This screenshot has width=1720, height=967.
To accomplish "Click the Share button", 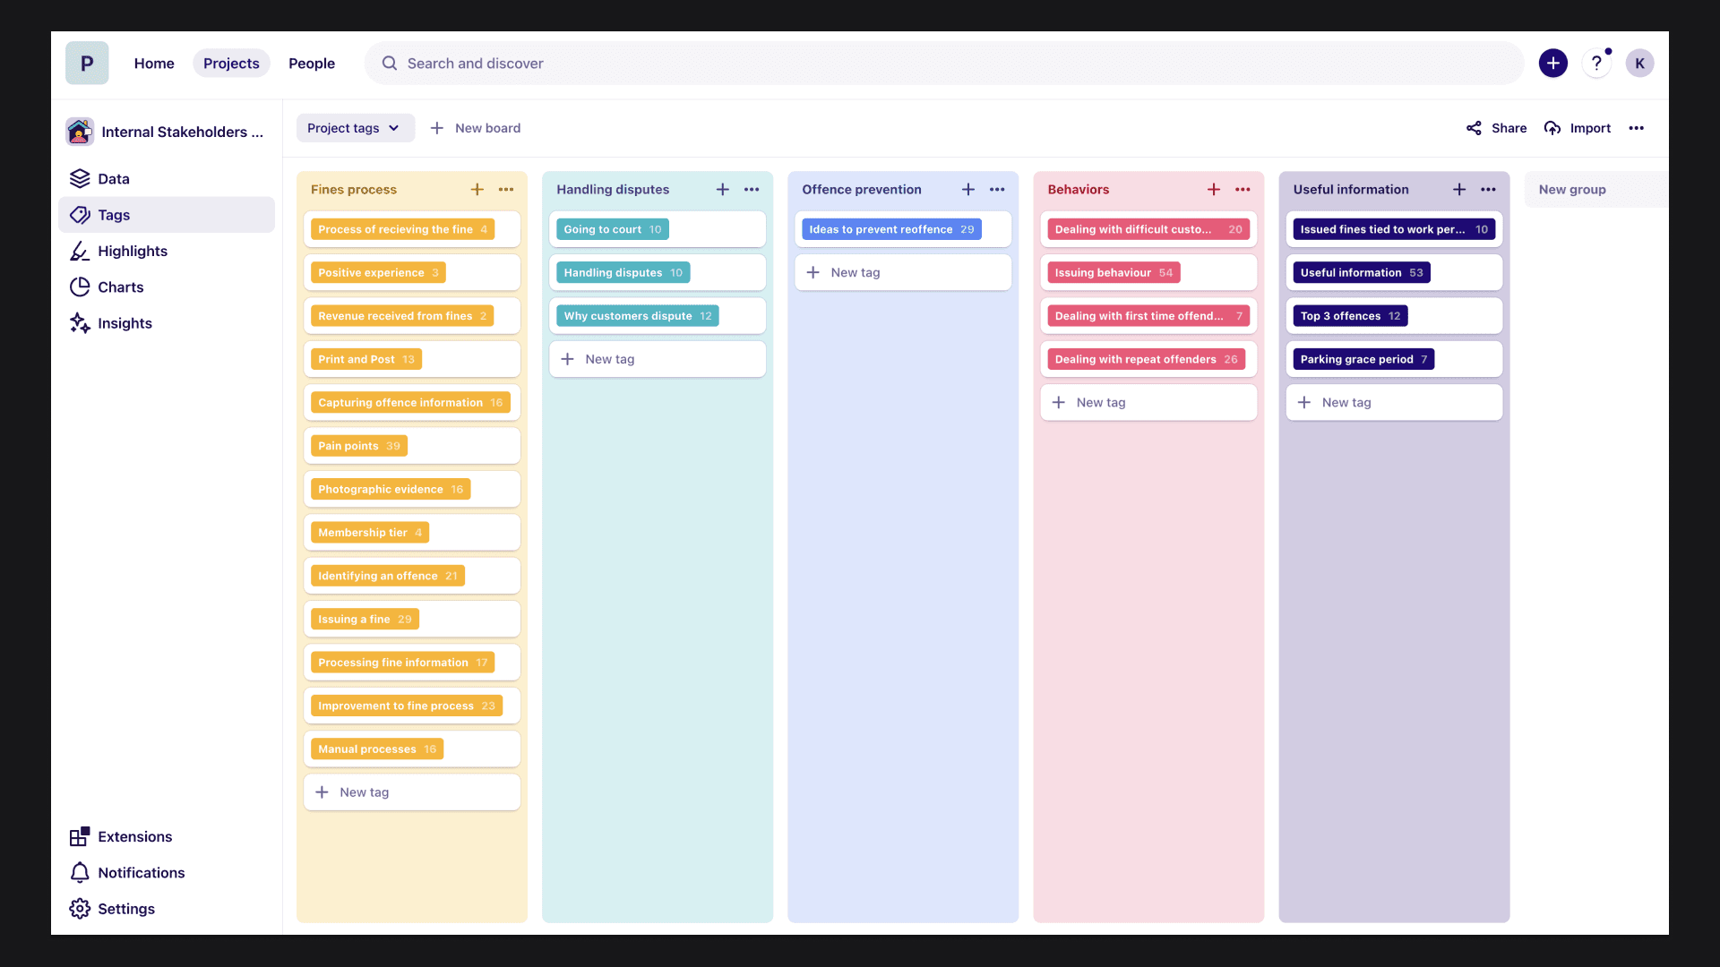I will [1496, 128].
